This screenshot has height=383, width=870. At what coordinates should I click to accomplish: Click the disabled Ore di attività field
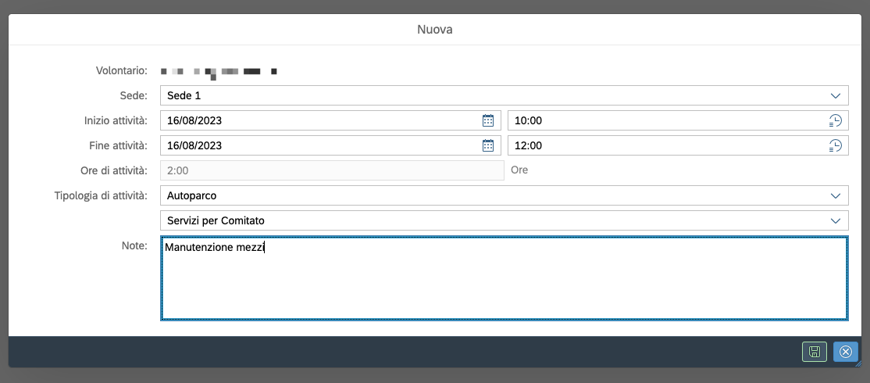pyautogui.click(x=332, y=170)
